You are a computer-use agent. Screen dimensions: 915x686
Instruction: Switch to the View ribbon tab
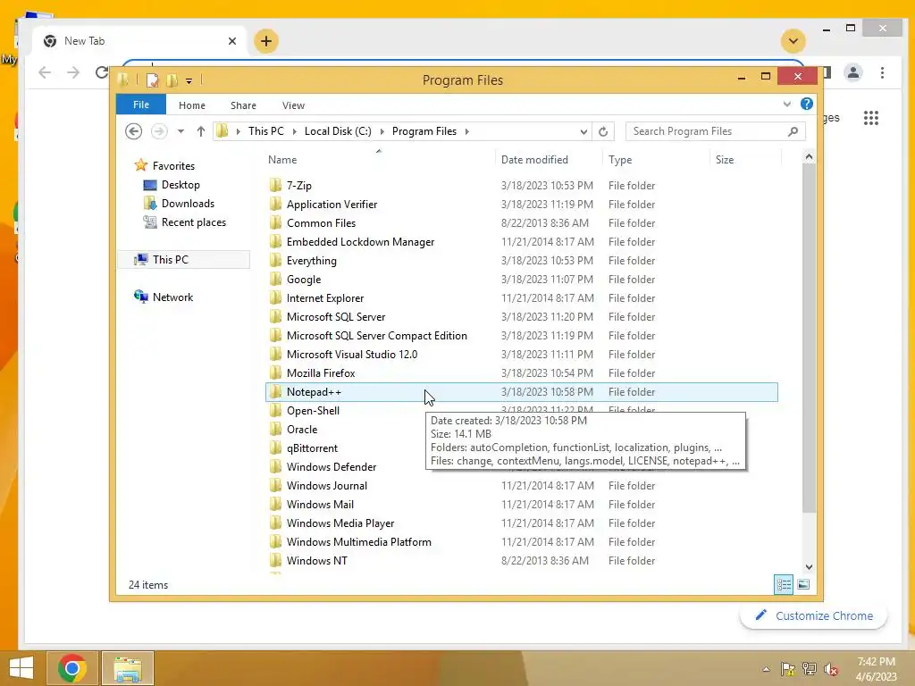click(293, 105)
